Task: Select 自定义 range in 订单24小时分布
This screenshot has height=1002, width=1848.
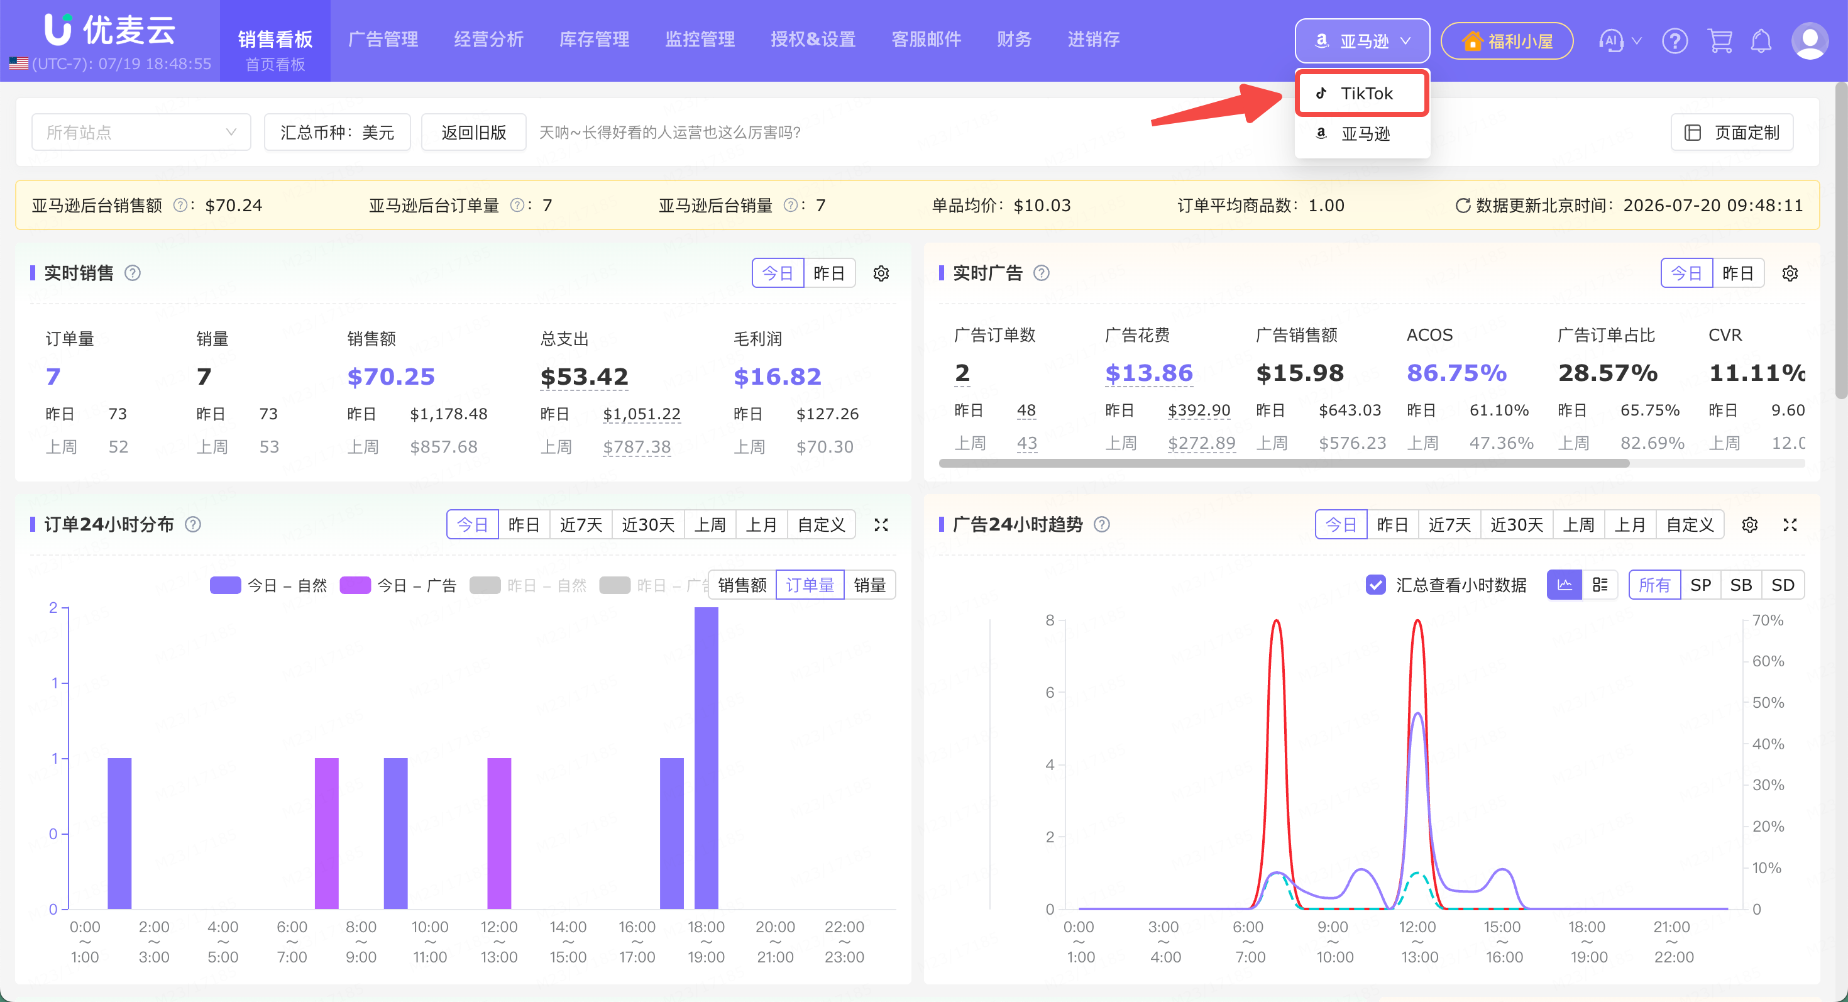Action: [822, 525]
